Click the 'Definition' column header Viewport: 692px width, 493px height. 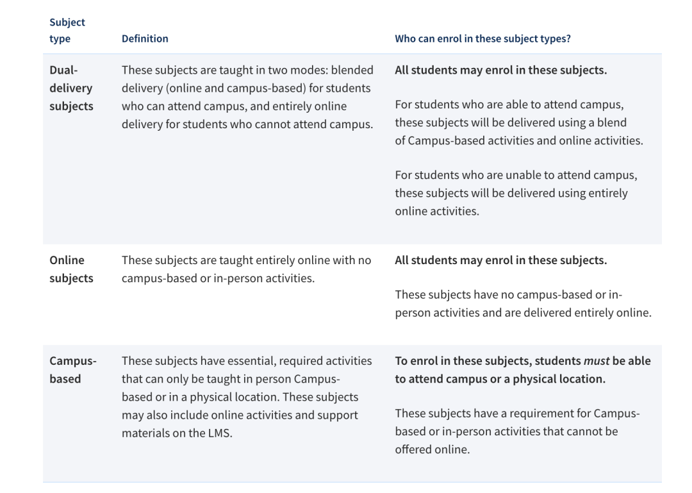(145, 38)
